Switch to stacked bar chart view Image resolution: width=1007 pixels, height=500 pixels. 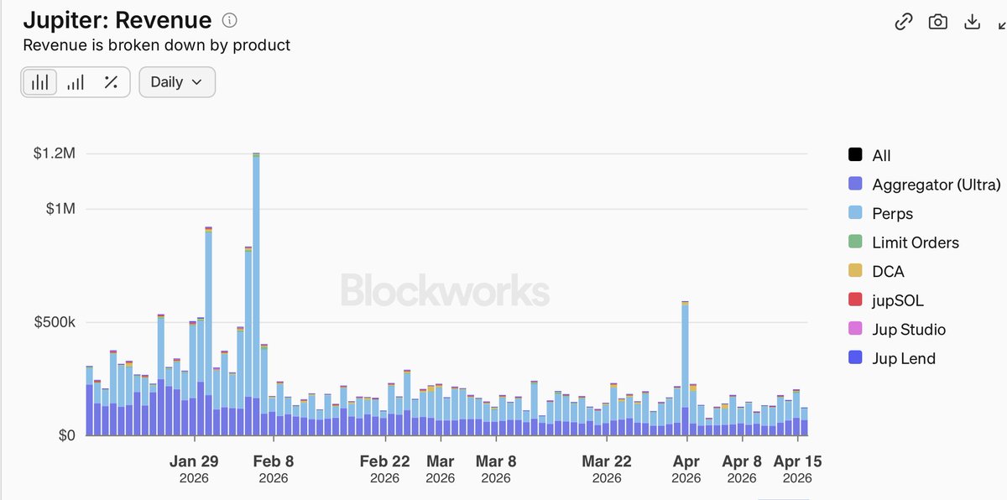(39, 82)
